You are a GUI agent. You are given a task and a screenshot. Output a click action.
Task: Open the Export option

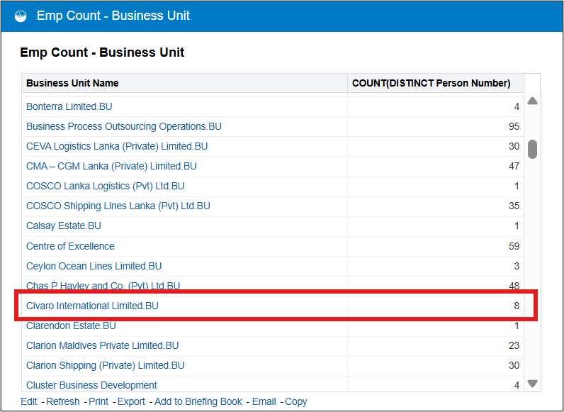point(131,401)
